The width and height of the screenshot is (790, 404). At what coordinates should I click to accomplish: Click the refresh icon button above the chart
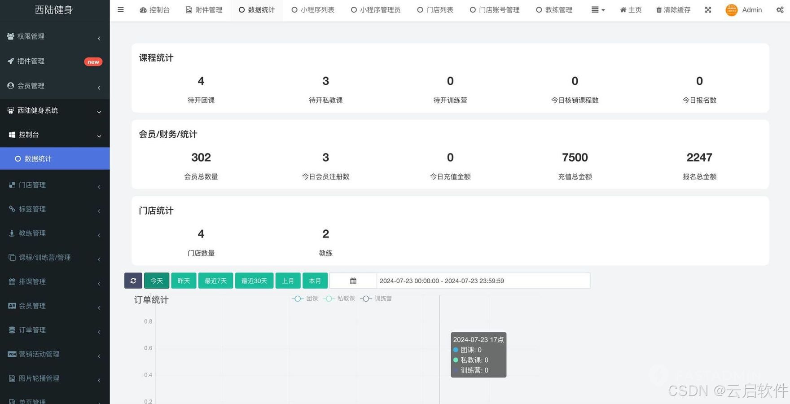tap(133, 281)
